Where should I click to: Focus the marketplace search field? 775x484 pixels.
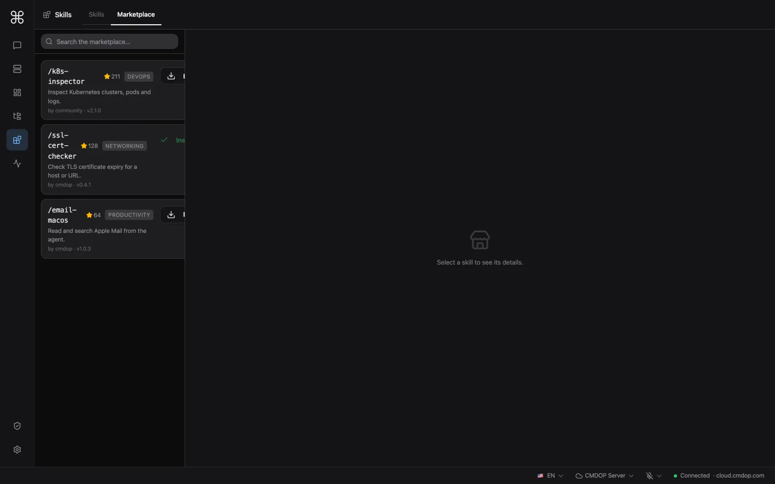(109, 42)
